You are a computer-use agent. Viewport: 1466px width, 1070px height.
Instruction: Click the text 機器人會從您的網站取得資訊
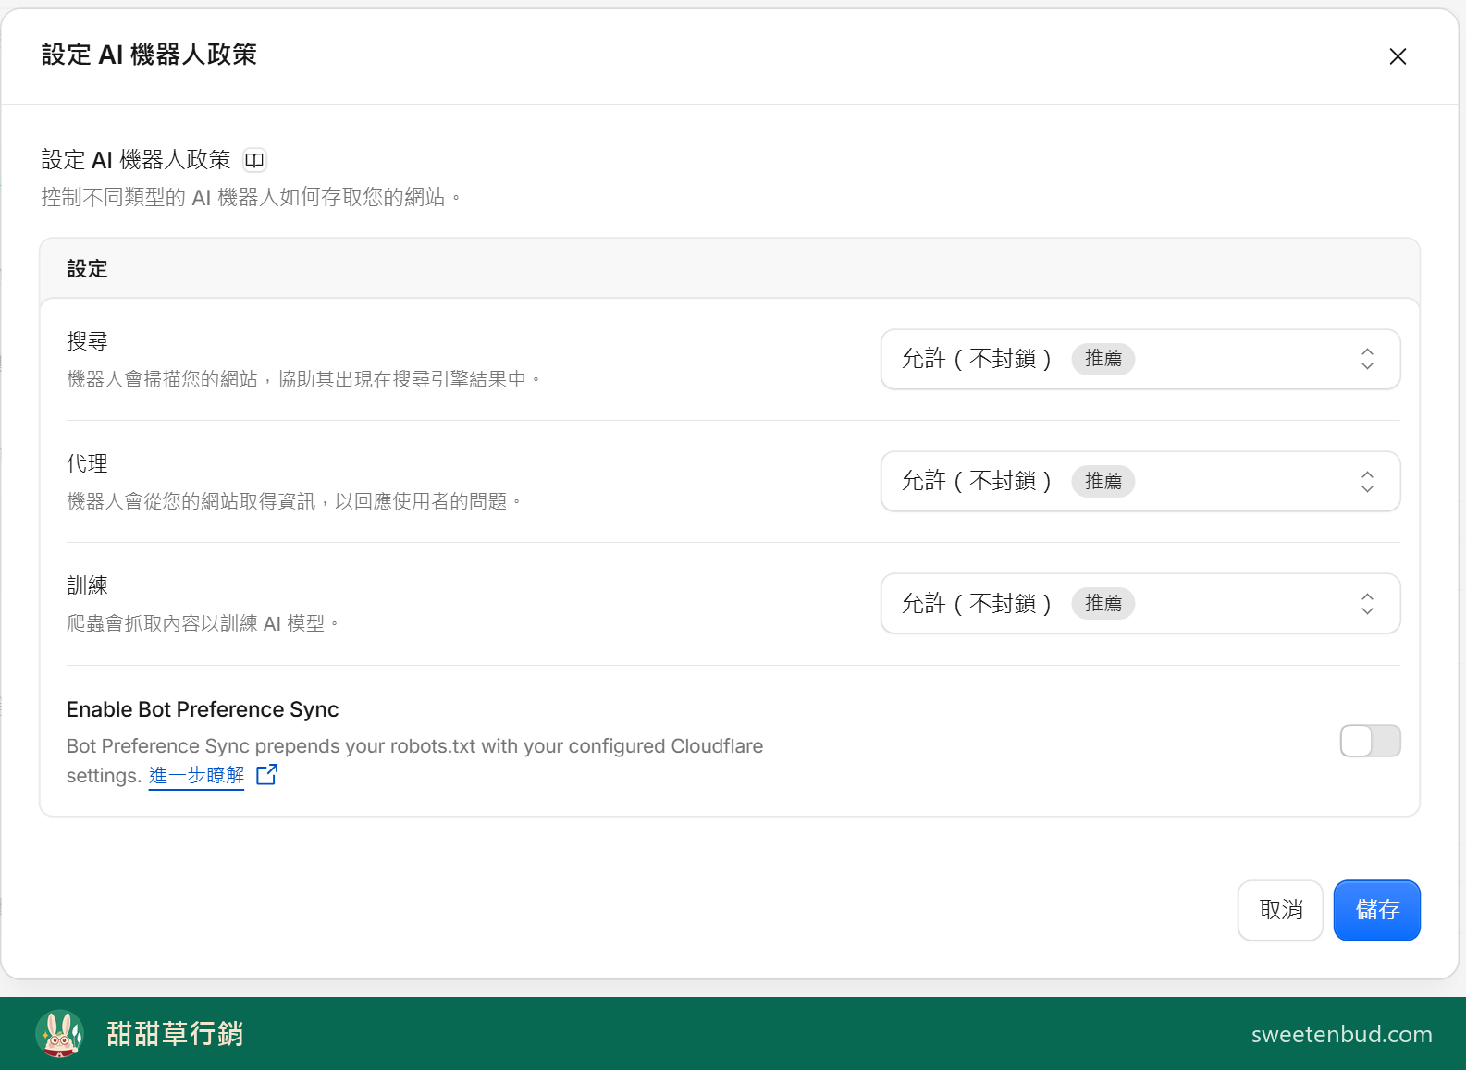point(191,501)
